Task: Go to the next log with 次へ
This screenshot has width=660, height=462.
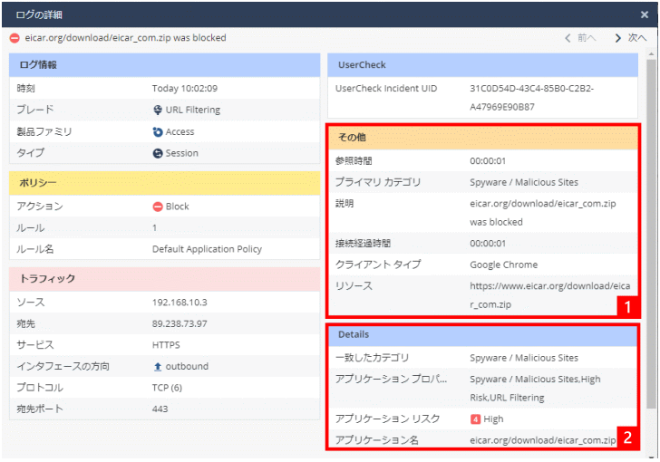Action: point(630,38)
